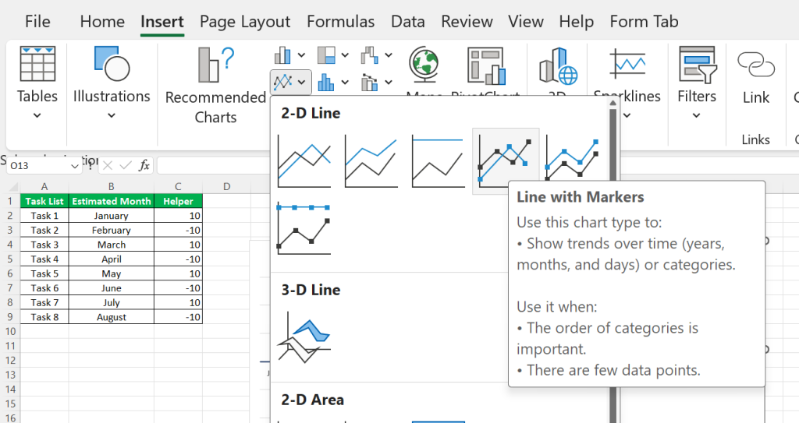Choose the 3-D Line chart thumbnail
The height and width of the screenshot is (423, 799).
tap(304, 337)
